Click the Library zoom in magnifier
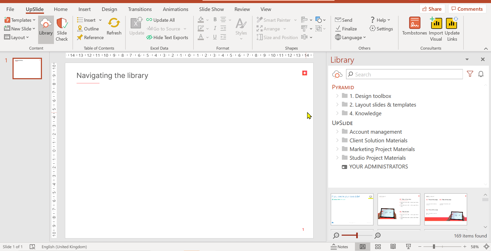The height and width of the screenshot is (251, 491). pos(377,235)
